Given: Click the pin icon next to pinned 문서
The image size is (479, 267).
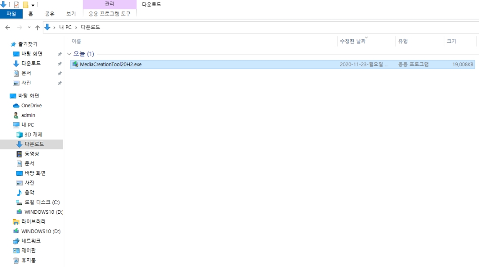Looking at the screenshot, I should point(60,74).
